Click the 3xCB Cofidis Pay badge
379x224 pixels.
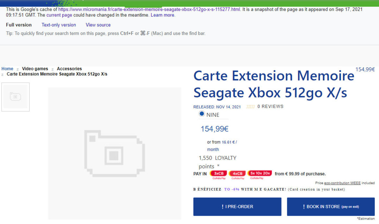tap(219, 174)
